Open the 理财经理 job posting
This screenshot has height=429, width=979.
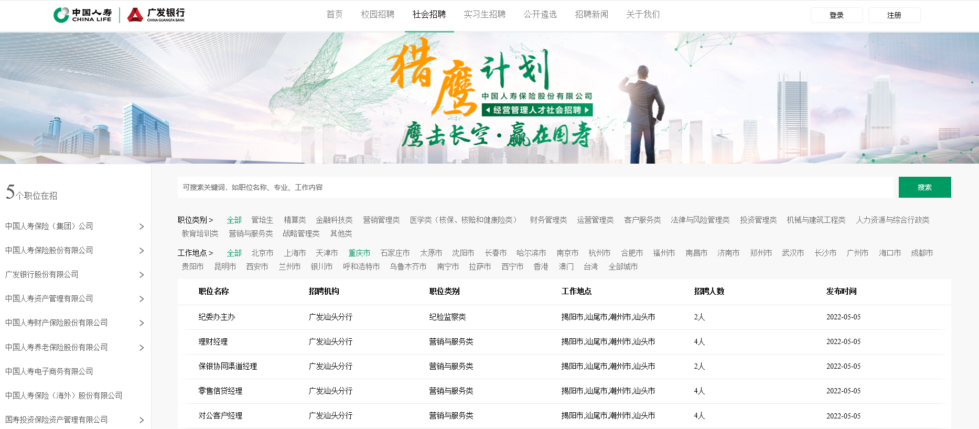point(213,341)
